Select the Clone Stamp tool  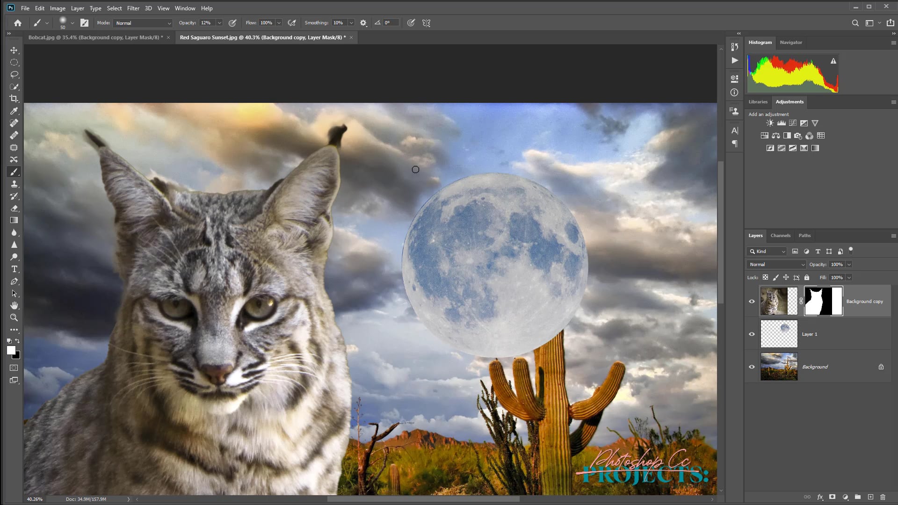(14, 184)
